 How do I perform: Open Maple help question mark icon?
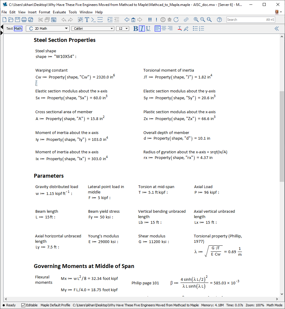(219, 20)
